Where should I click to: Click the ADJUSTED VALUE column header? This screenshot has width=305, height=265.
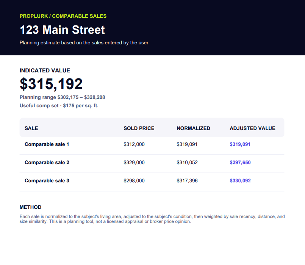(252, 128)
